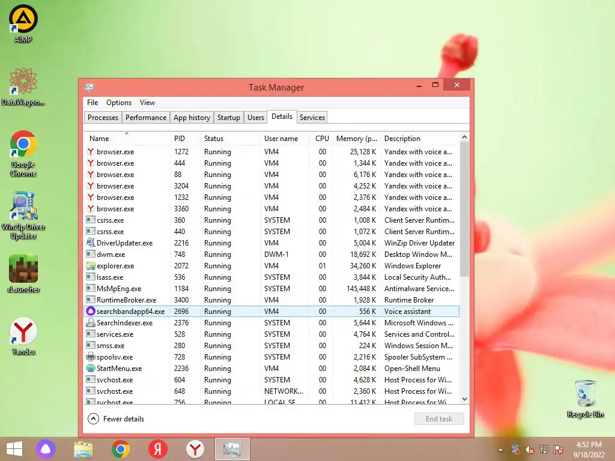The image size is (615, 461).
Task: Click the scrollbar down arrow
Action: (x=464, y=399)
